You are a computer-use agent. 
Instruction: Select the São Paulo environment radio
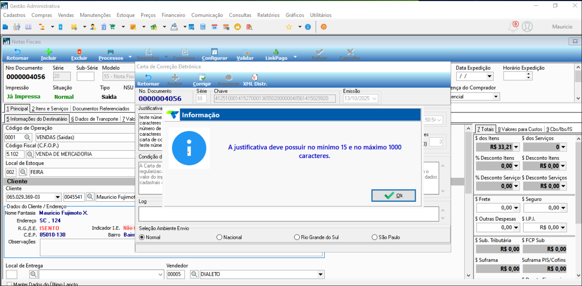click(375, 237)
